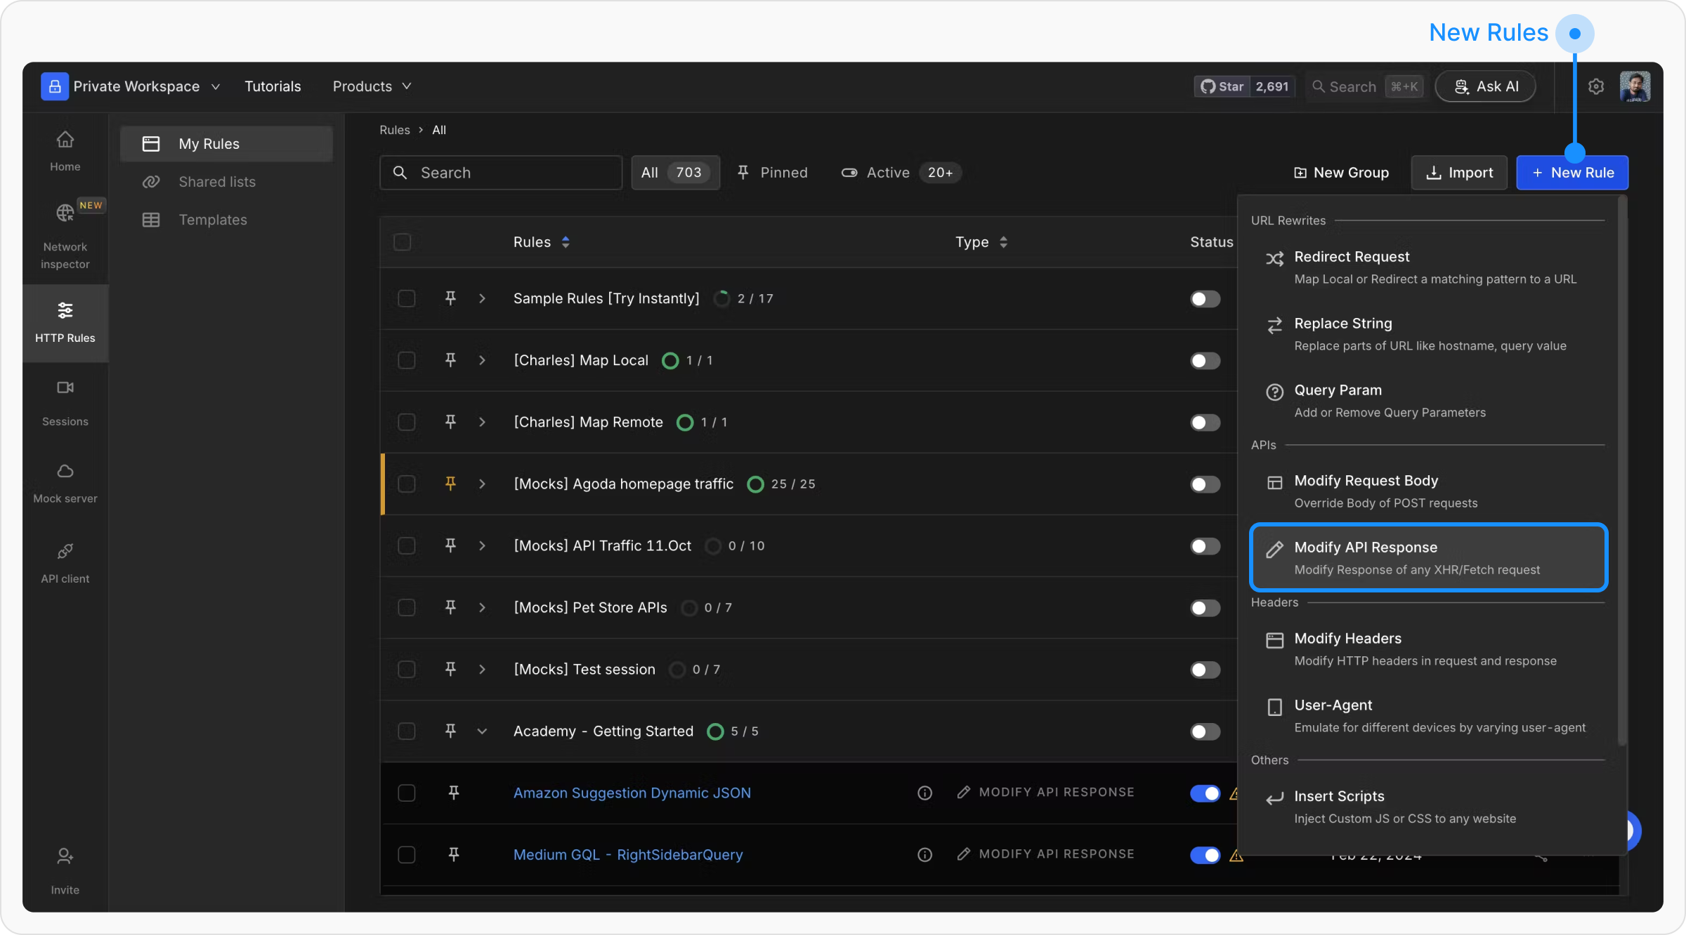Expand the [Mocks] Pet Store APIs group
Viewport: 1686px width, 935px height.
[x=482, y=608]
